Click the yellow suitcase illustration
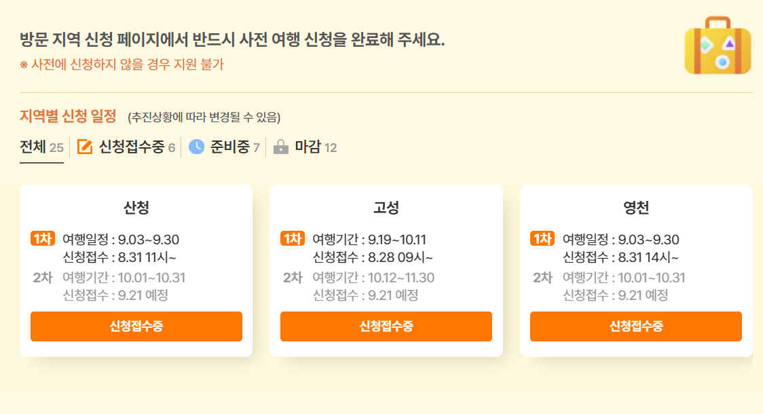 [718, 45]
